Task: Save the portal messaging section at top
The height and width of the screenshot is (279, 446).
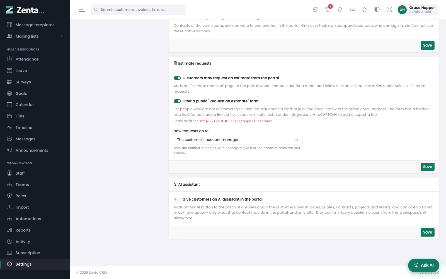Action: coord(427,45)
